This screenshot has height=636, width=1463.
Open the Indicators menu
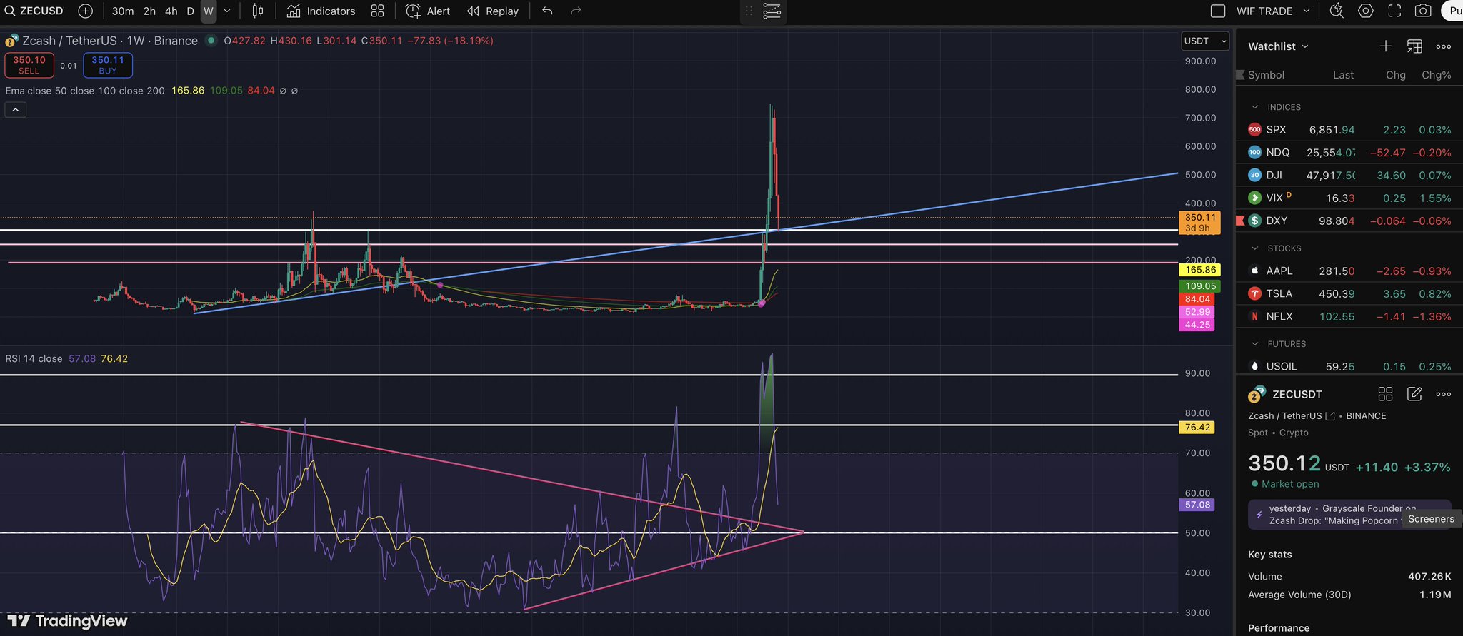pyautogui.click(x=321, y=11)
